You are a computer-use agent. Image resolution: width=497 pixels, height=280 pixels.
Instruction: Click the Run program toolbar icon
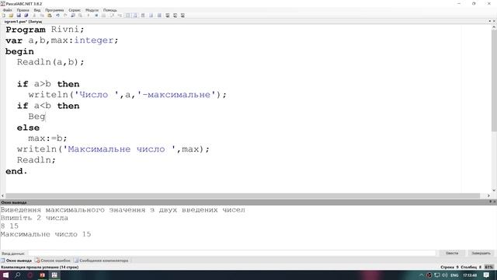[x=89, y=16]
